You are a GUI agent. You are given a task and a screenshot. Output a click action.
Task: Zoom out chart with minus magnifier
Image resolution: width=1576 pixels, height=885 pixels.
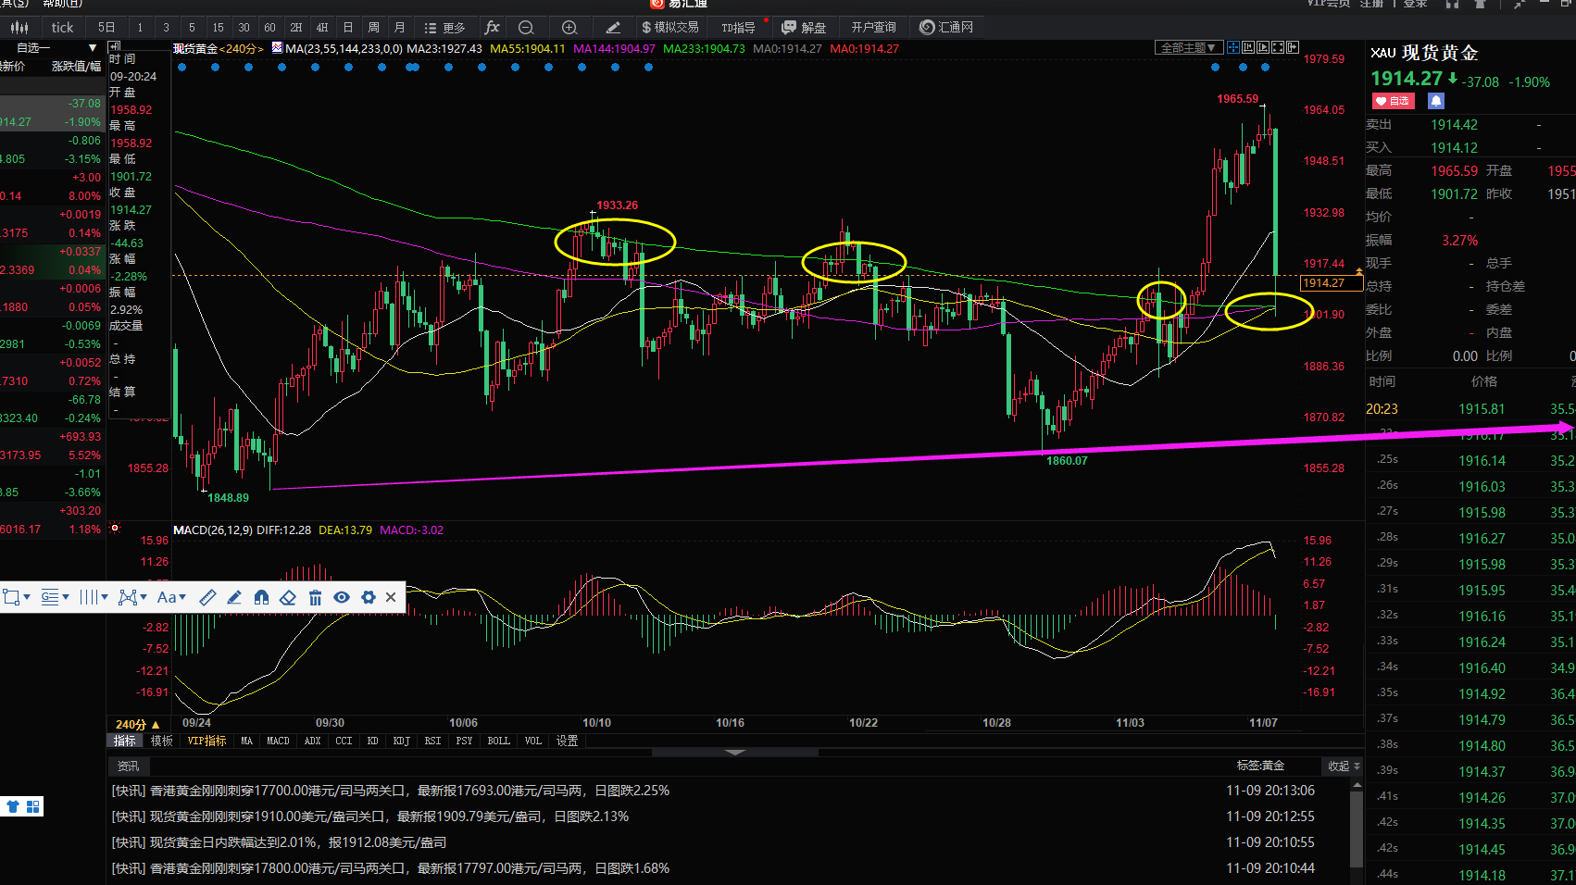coord(526,27)
